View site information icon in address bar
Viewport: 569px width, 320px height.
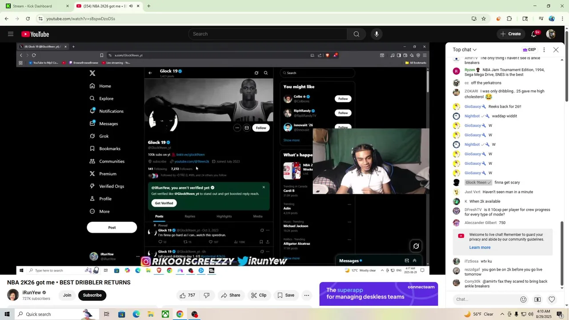click(x=40, y=19)
